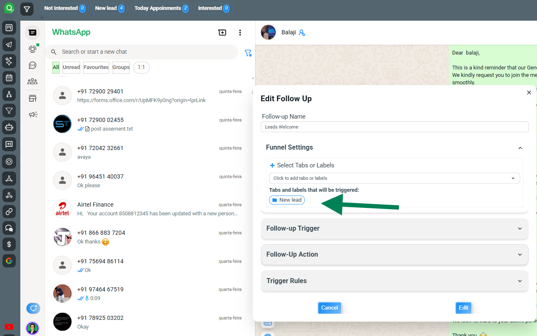Expand the Trigger Rules section
The image size is (537, 336).
(x=394, y=281)
